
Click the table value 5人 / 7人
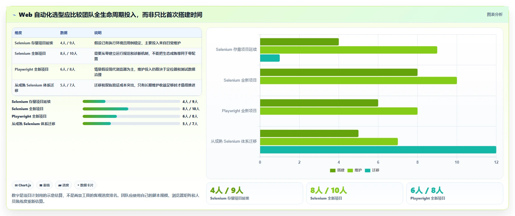pyautogui.click(x=68, y=85)
